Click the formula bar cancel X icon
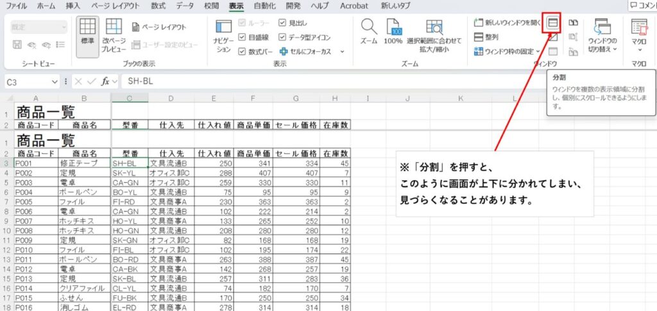This screenshot has width=657, height=311. pos(78,81)
